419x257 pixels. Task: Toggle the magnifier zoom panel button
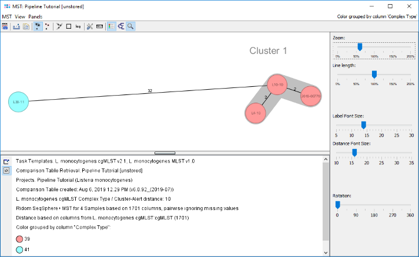pos(130,26)
